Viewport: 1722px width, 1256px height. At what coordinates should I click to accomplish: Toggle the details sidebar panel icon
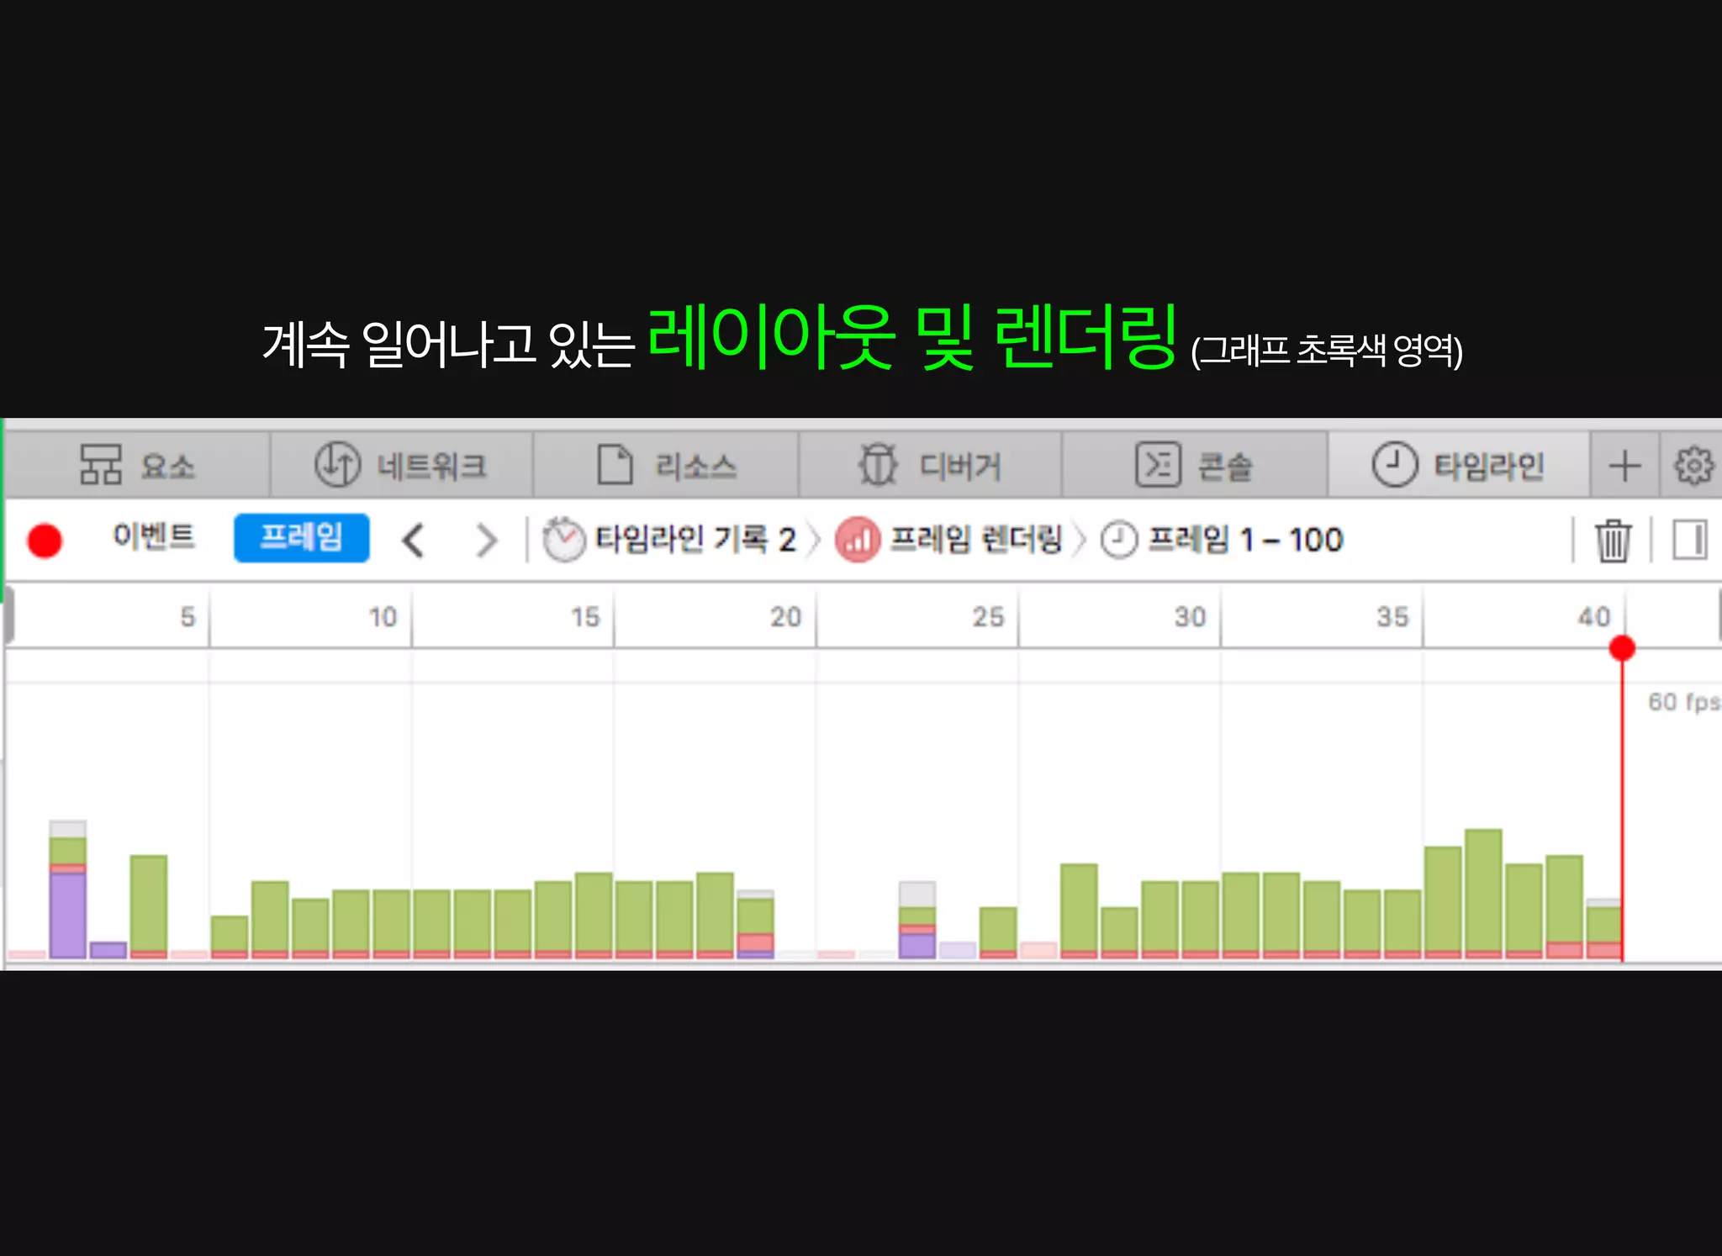point(1689,540)
